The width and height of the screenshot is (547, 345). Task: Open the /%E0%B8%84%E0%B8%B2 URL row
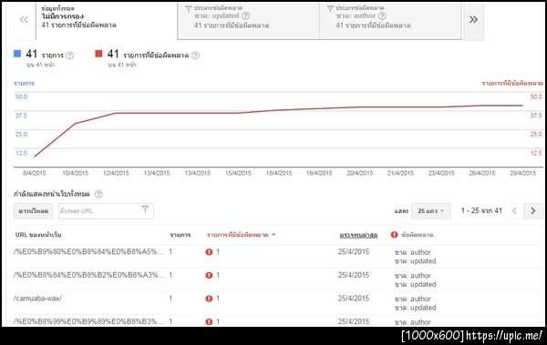pos(88,275)
